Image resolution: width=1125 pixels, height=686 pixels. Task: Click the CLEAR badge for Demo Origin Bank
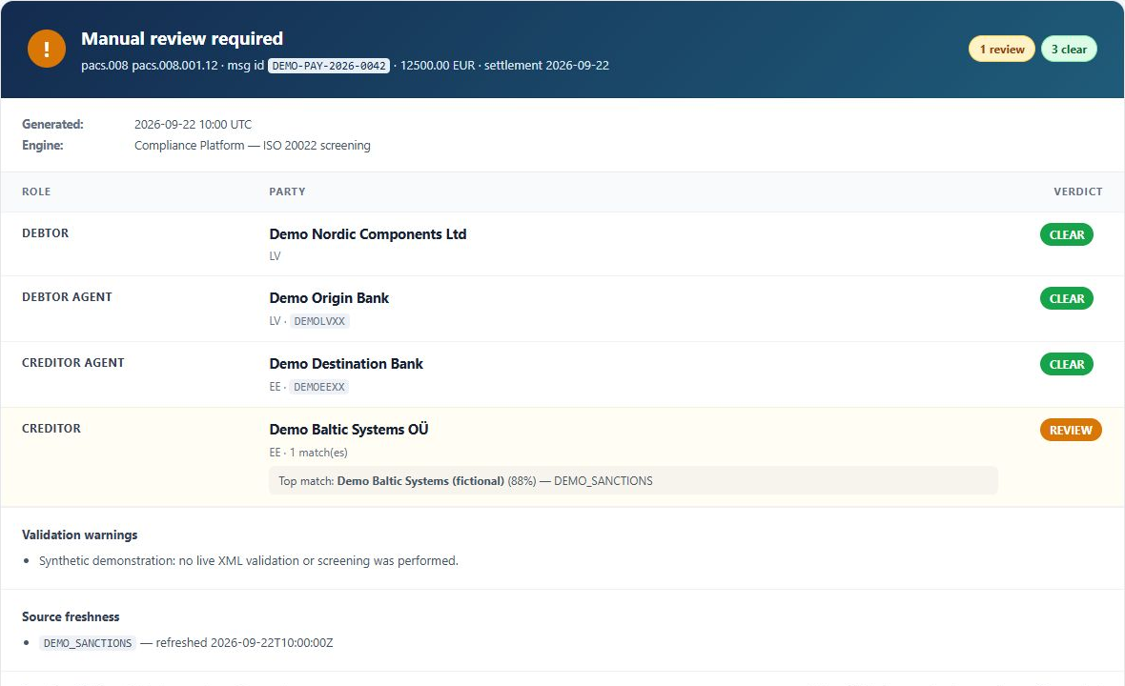pyautogui.click(x=1066, y=298)
